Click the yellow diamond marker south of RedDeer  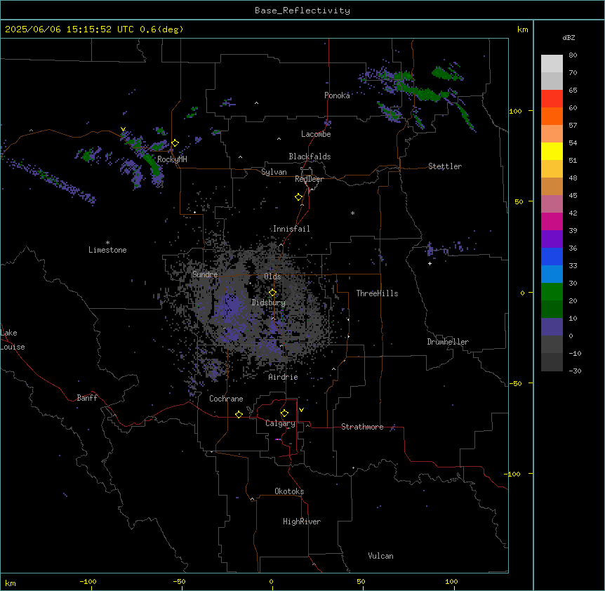tap(298, 197)
